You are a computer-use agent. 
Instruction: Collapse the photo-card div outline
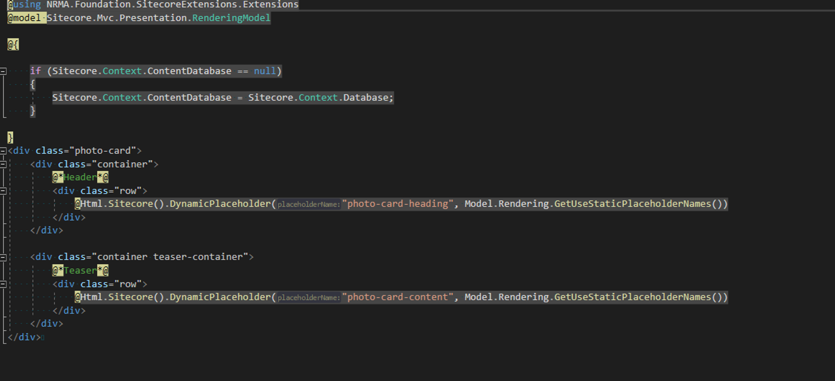(3, 151)
